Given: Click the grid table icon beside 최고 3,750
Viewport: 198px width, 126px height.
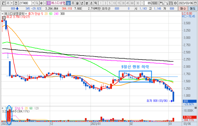Looking at the screenshot, I should tap(4, 18).
